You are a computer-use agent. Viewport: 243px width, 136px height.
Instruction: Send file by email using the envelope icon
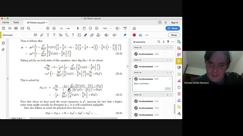pyautogui.click(x=22, y=28)
